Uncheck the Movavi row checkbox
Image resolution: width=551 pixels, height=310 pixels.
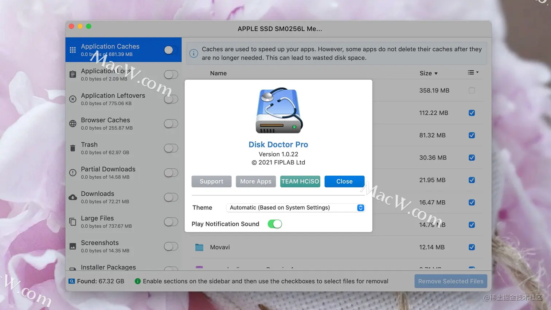(472, 247)
